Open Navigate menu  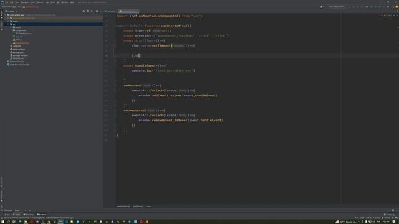[25, 2]
